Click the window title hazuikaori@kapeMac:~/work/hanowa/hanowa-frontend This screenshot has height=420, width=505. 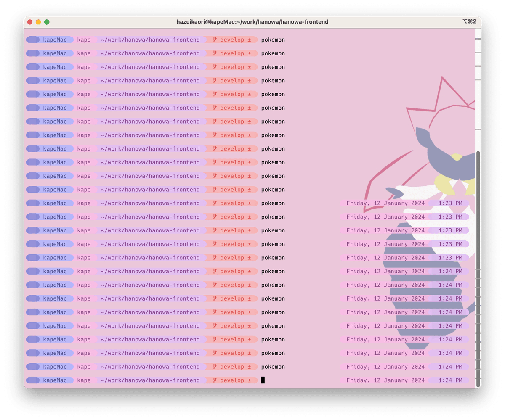coord(252,22)
